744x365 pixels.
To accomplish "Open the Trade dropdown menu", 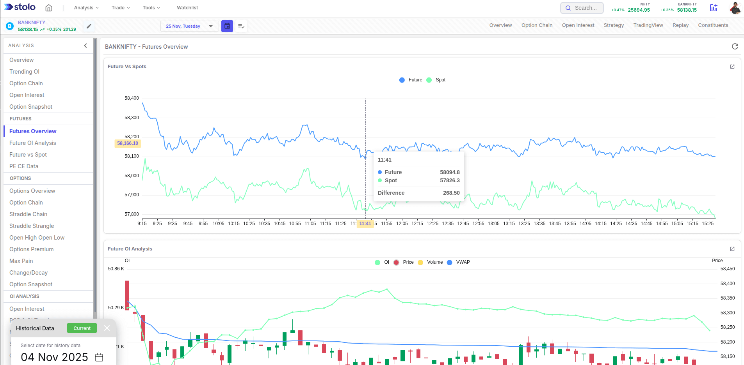I will pyautogui.click(x=120, y=8).
